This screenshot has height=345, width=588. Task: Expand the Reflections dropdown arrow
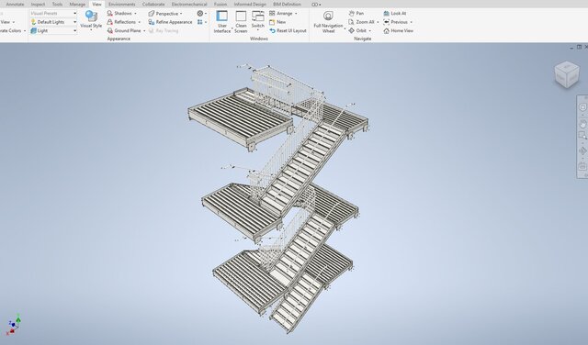(139, 22)
